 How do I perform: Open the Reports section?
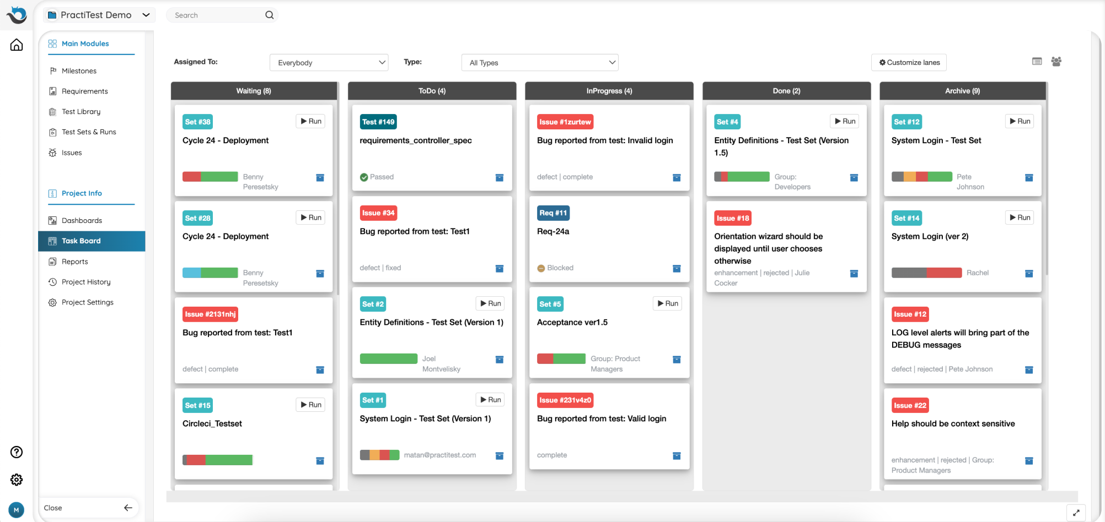pyautogui.click(x=74, y=262)
